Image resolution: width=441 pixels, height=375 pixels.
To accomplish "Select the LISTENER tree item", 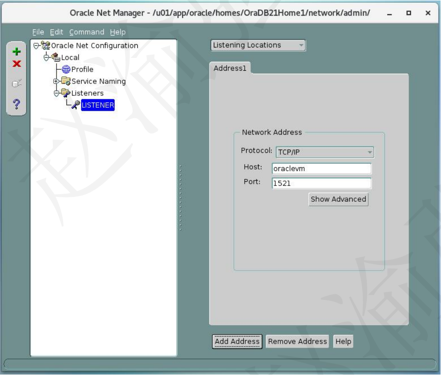I will tap(97, 105).
